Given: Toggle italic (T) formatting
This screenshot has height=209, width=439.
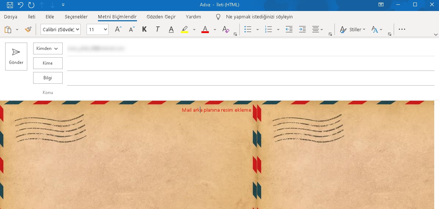Looking at the screenshot, I should 158,29.
